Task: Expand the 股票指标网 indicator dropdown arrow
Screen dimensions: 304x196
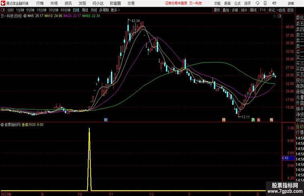Action: click(2, 125)
